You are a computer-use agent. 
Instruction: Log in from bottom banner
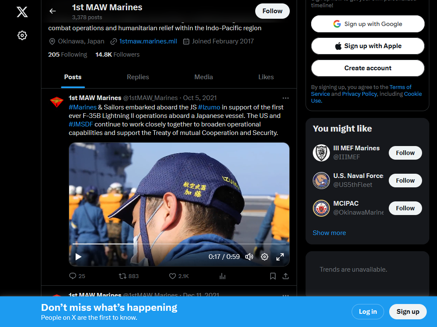coord(367,312)
